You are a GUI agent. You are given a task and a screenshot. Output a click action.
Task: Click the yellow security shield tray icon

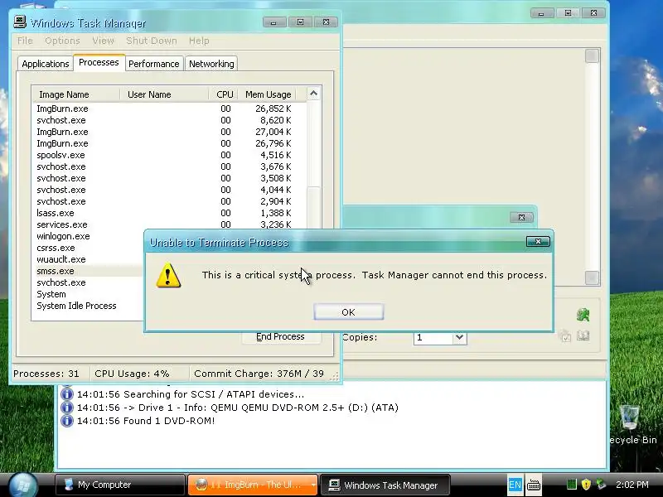(x=586, y=485)
